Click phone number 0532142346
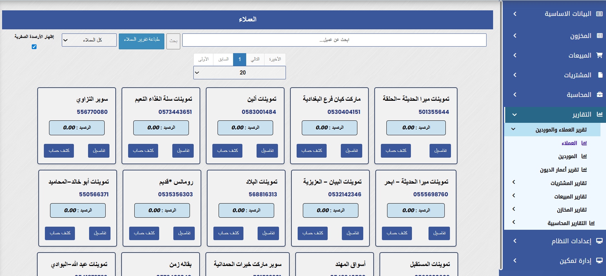Screen dimensions: 606x276 [345, 194]
